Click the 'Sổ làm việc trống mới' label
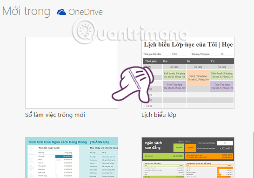This screenshot has width=254, height=178. pos(55,115)
